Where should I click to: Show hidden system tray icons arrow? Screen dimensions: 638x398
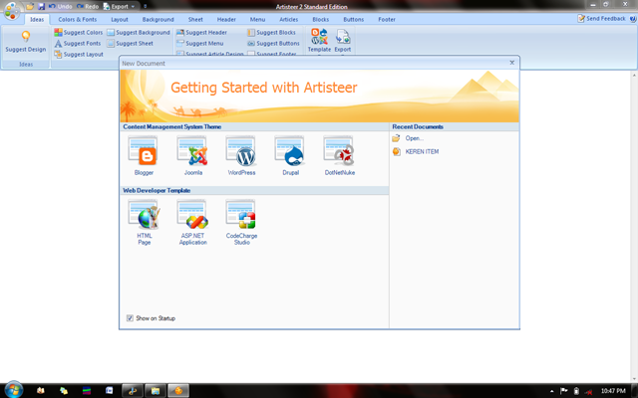[551, 391]
